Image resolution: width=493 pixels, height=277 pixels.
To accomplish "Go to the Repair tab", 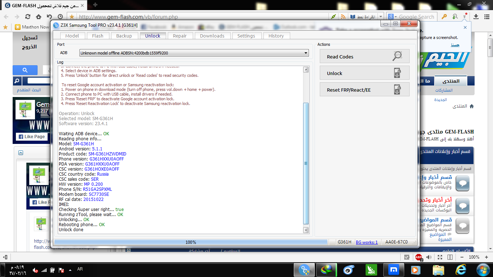I will coord(180,36).
